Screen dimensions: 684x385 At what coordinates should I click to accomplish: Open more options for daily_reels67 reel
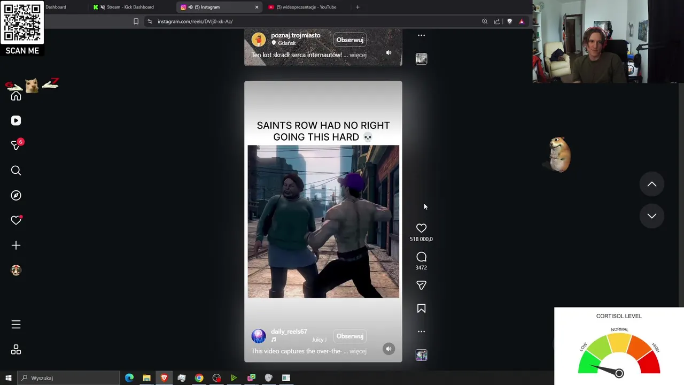[421, 332]
